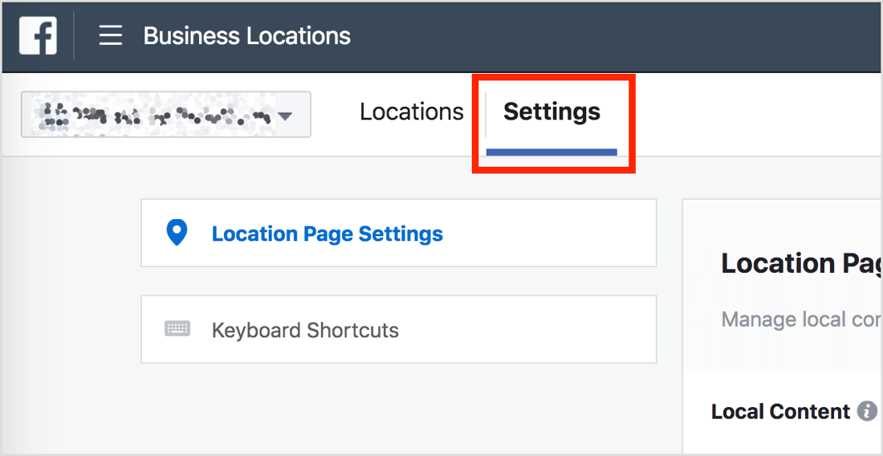Click the blue location pin icon

(x=177, y=233)
